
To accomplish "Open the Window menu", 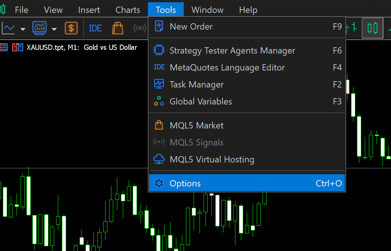I will click(207, 10).
